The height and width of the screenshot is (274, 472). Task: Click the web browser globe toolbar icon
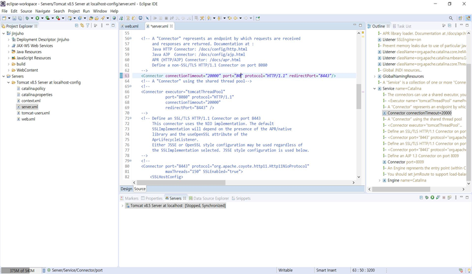(114, 18)
